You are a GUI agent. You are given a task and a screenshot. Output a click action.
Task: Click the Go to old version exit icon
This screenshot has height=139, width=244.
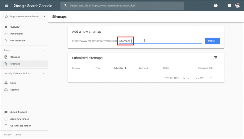click(6, 126)
